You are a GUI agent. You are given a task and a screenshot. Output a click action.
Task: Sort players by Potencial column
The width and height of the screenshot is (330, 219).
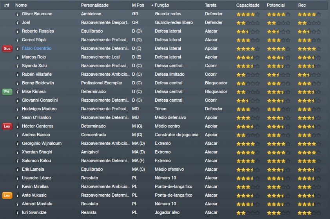pos(276,5)
